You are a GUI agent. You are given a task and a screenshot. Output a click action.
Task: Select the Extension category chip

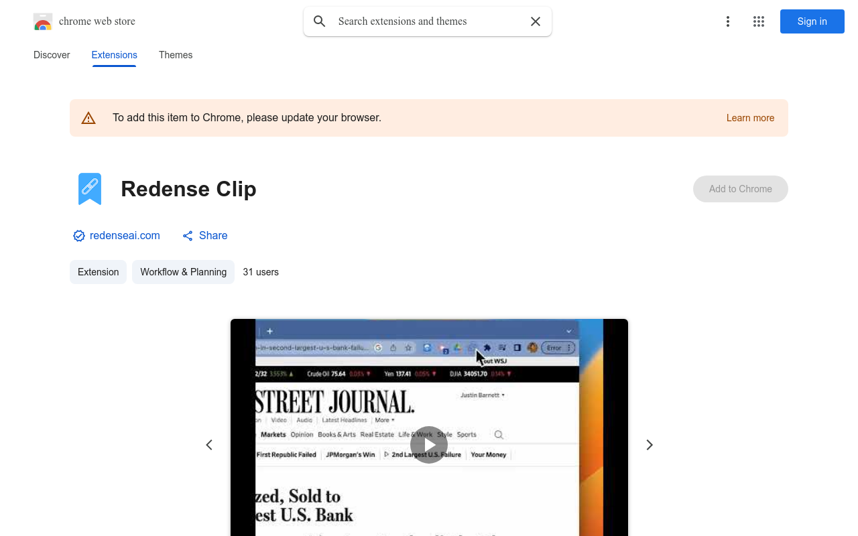point(98,272)
